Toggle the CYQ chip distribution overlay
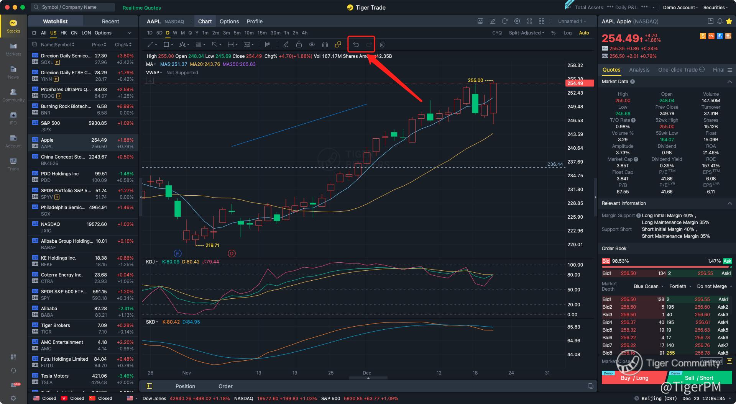 497,33
